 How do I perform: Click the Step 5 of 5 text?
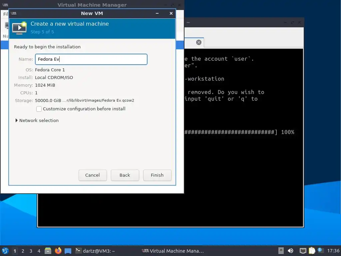(42, 32)
